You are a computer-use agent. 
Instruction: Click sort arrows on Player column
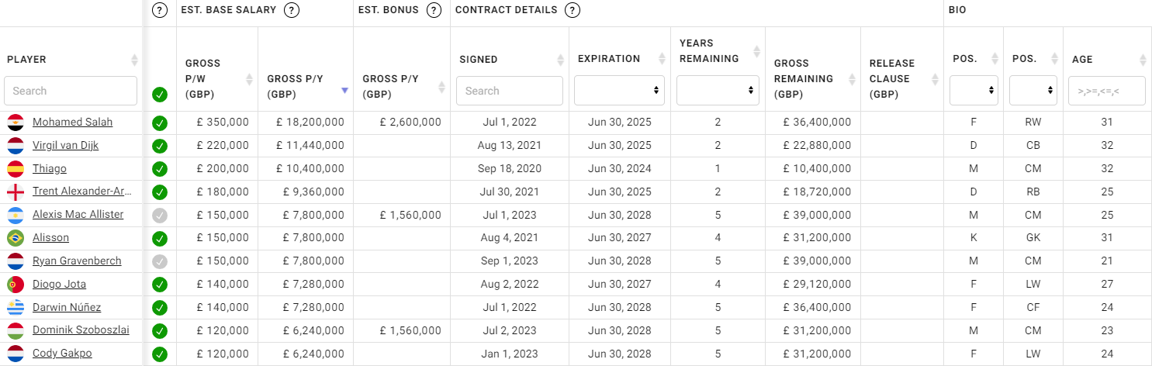134,60
